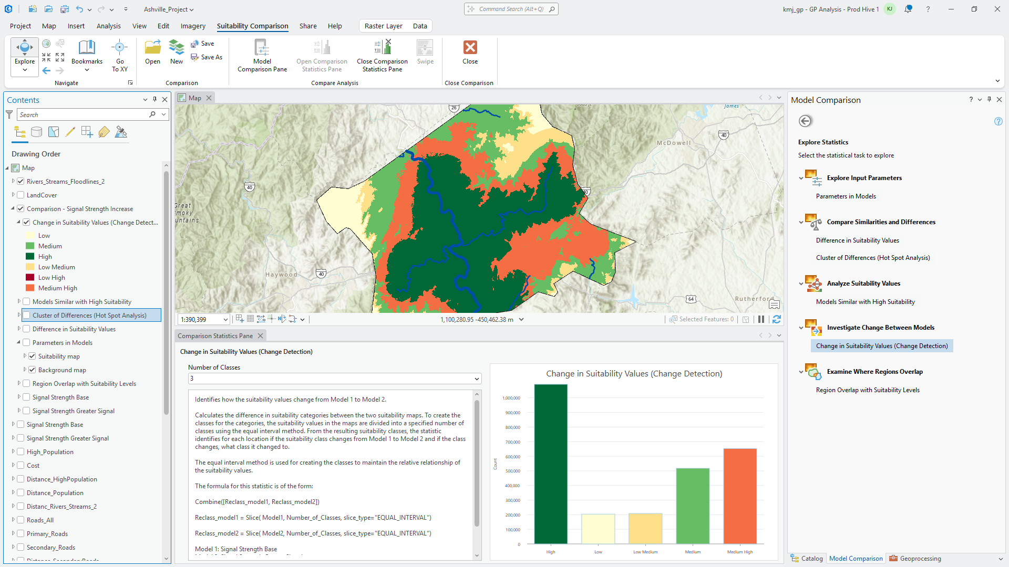Open the Imagery ribbon tab
1009x567 pixels.
point(193,26)
